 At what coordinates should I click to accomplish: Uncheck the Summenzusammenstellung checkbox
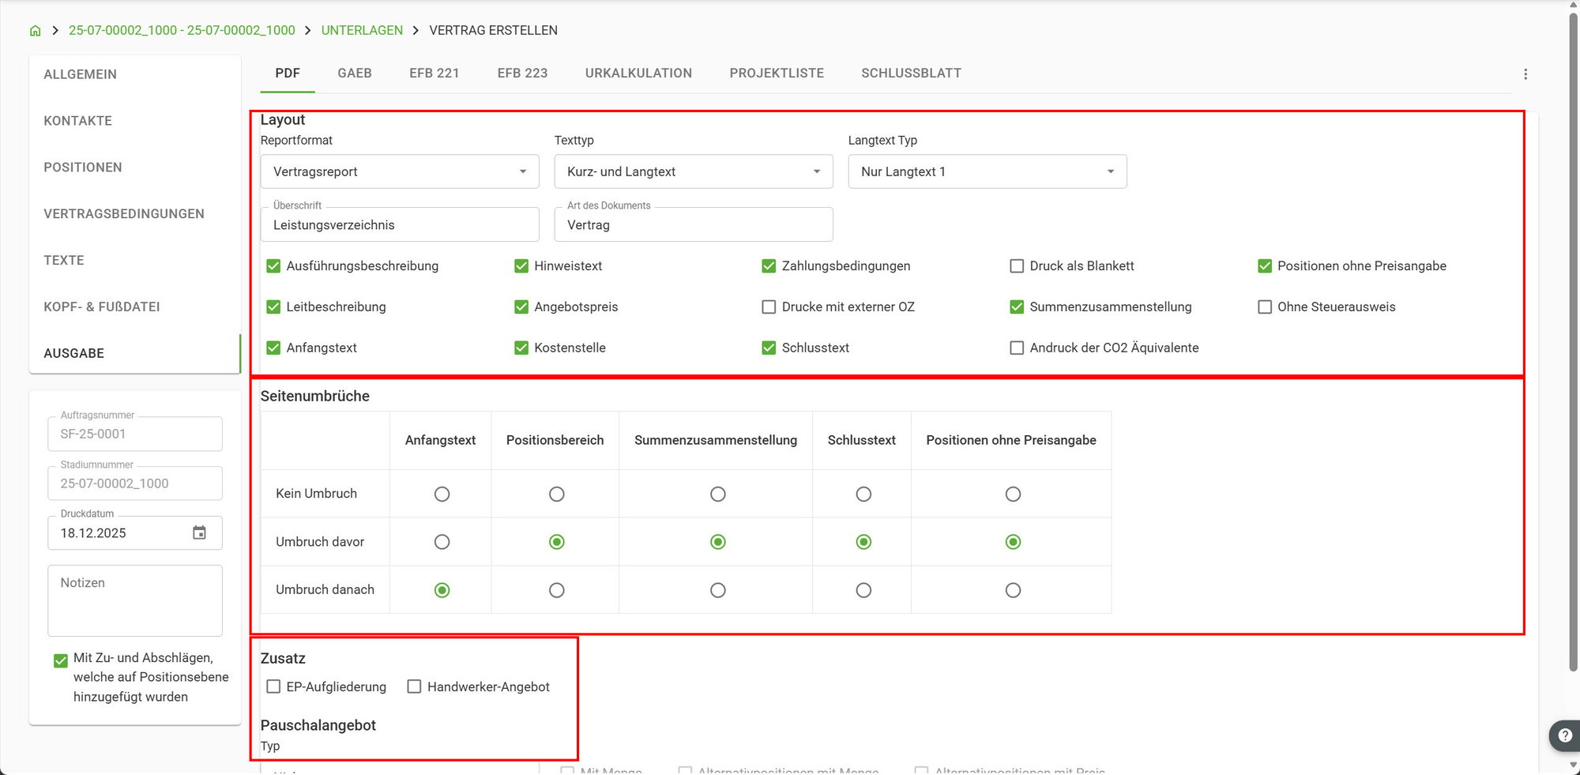point(1017,307)
